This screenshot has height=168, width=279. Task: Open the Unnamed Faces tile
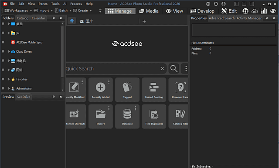[x=178, y=90]
